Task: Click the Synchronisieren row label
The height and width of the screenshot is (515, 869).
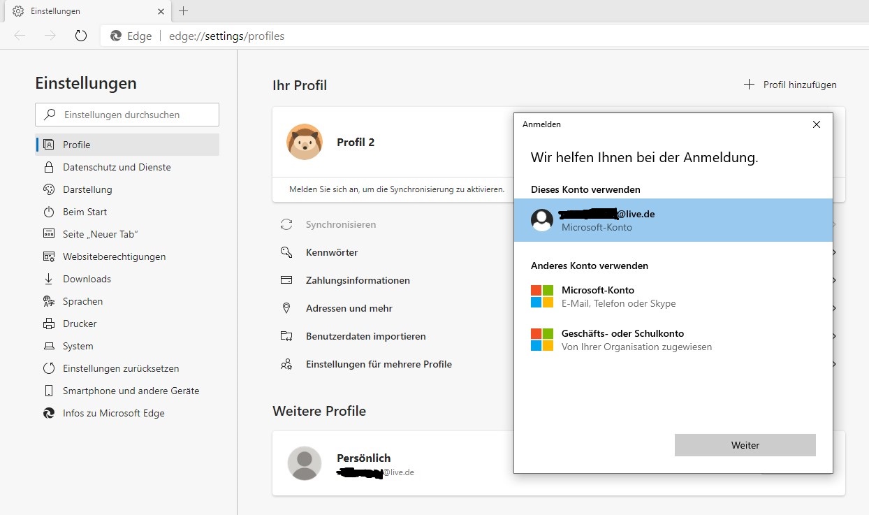Action: pos(341,224)
